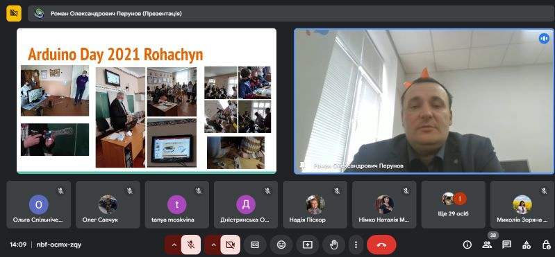Open the emoji reactions button
555x257 pixels.
(281, 245)
